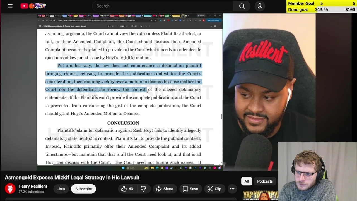Click File Explorer icon in recorded taskbar
Screen dimensions: 357x201
pos(152,168)
